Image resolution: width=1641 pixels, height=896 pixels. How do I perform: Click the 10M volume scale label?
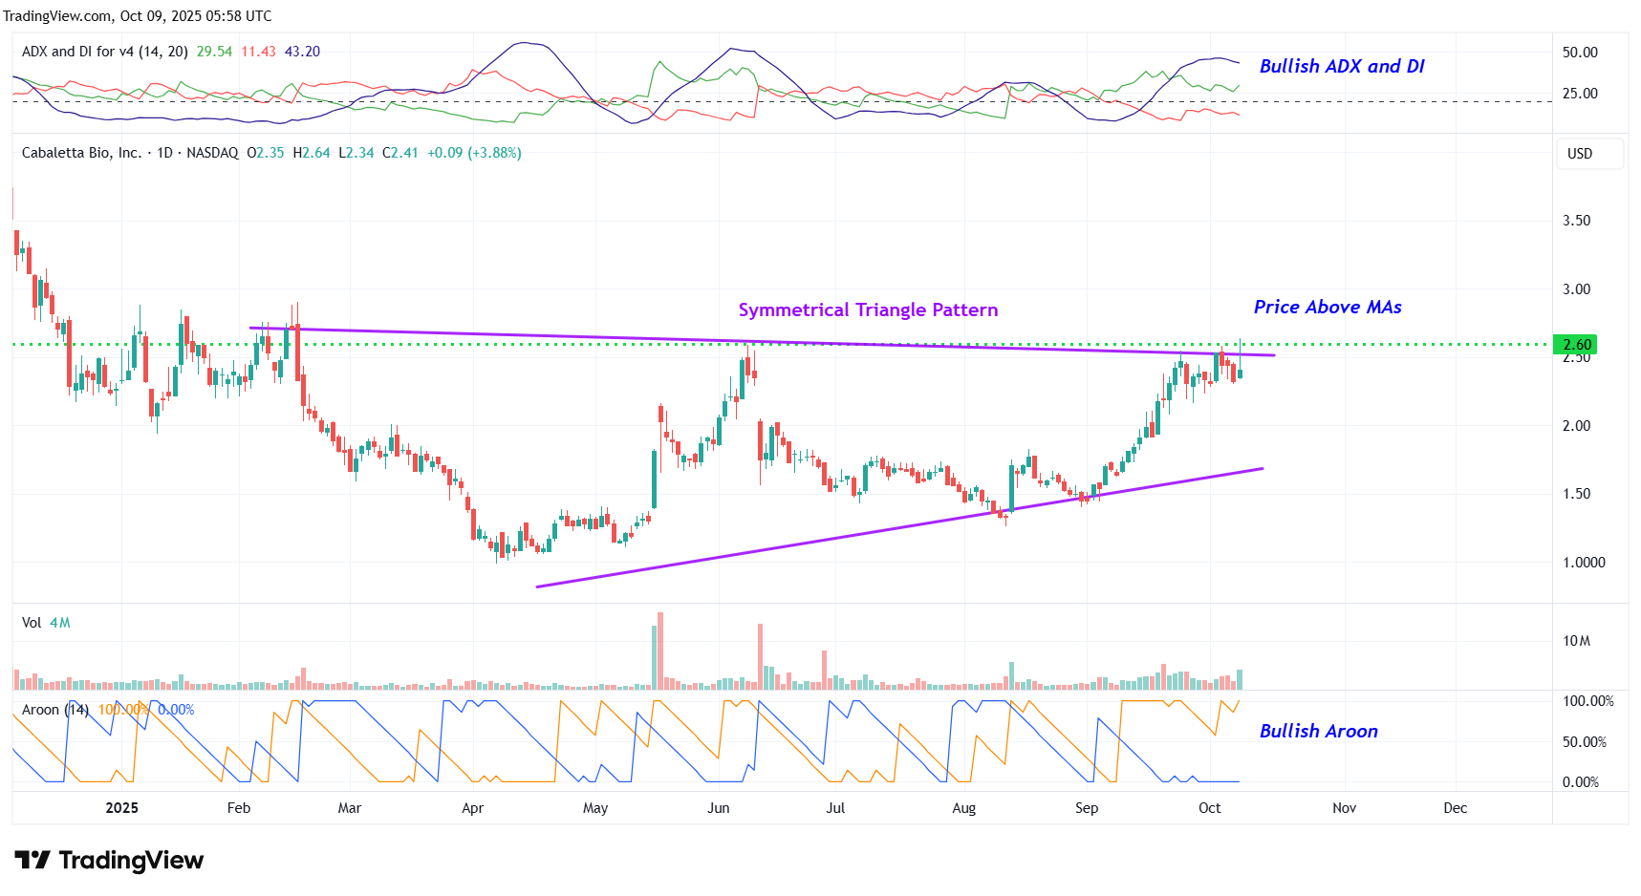[x=1576, y=641]
